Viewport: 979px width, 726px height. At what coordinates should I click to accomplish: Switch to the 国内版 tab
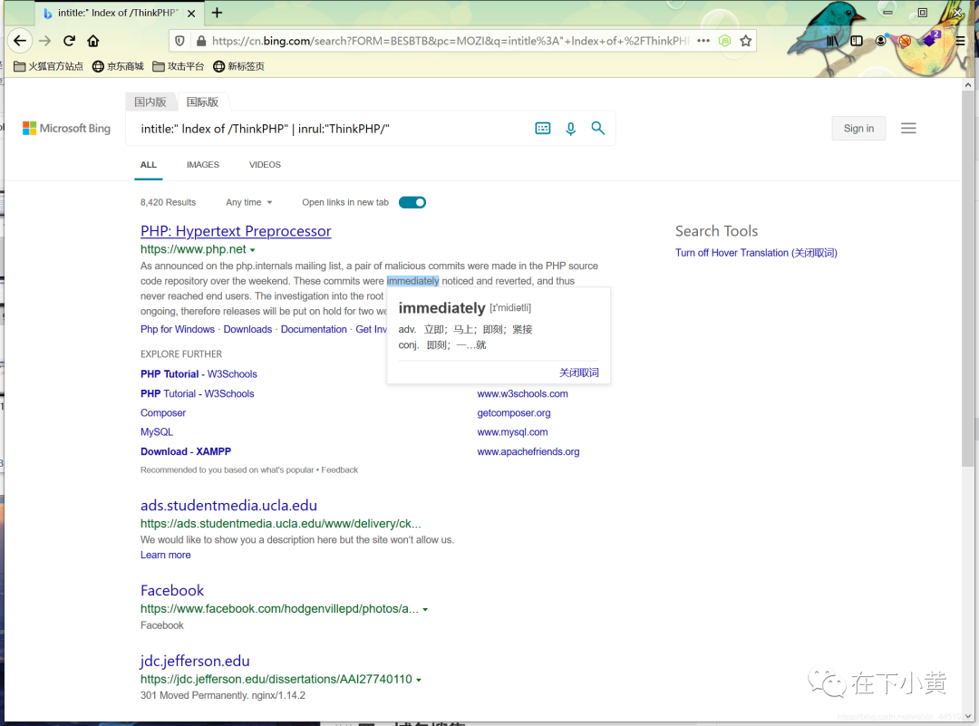(150, 102)
